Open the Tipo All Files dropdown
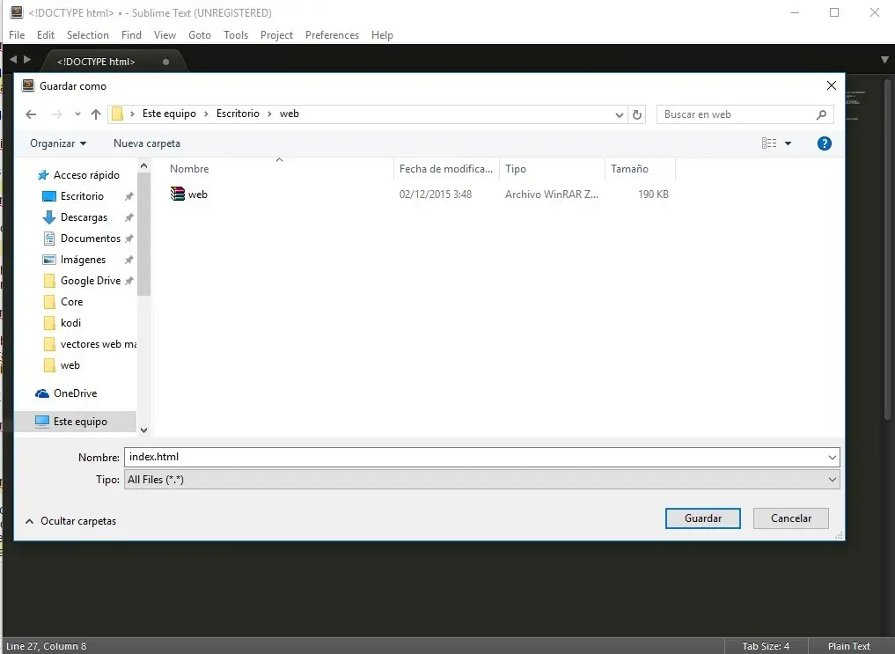 481,480
